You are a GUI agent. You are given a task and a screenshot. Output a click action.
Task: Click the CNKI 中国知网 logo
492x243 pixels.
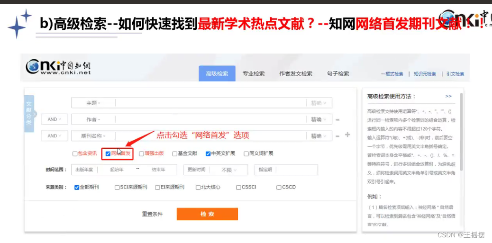click(58, 67)
